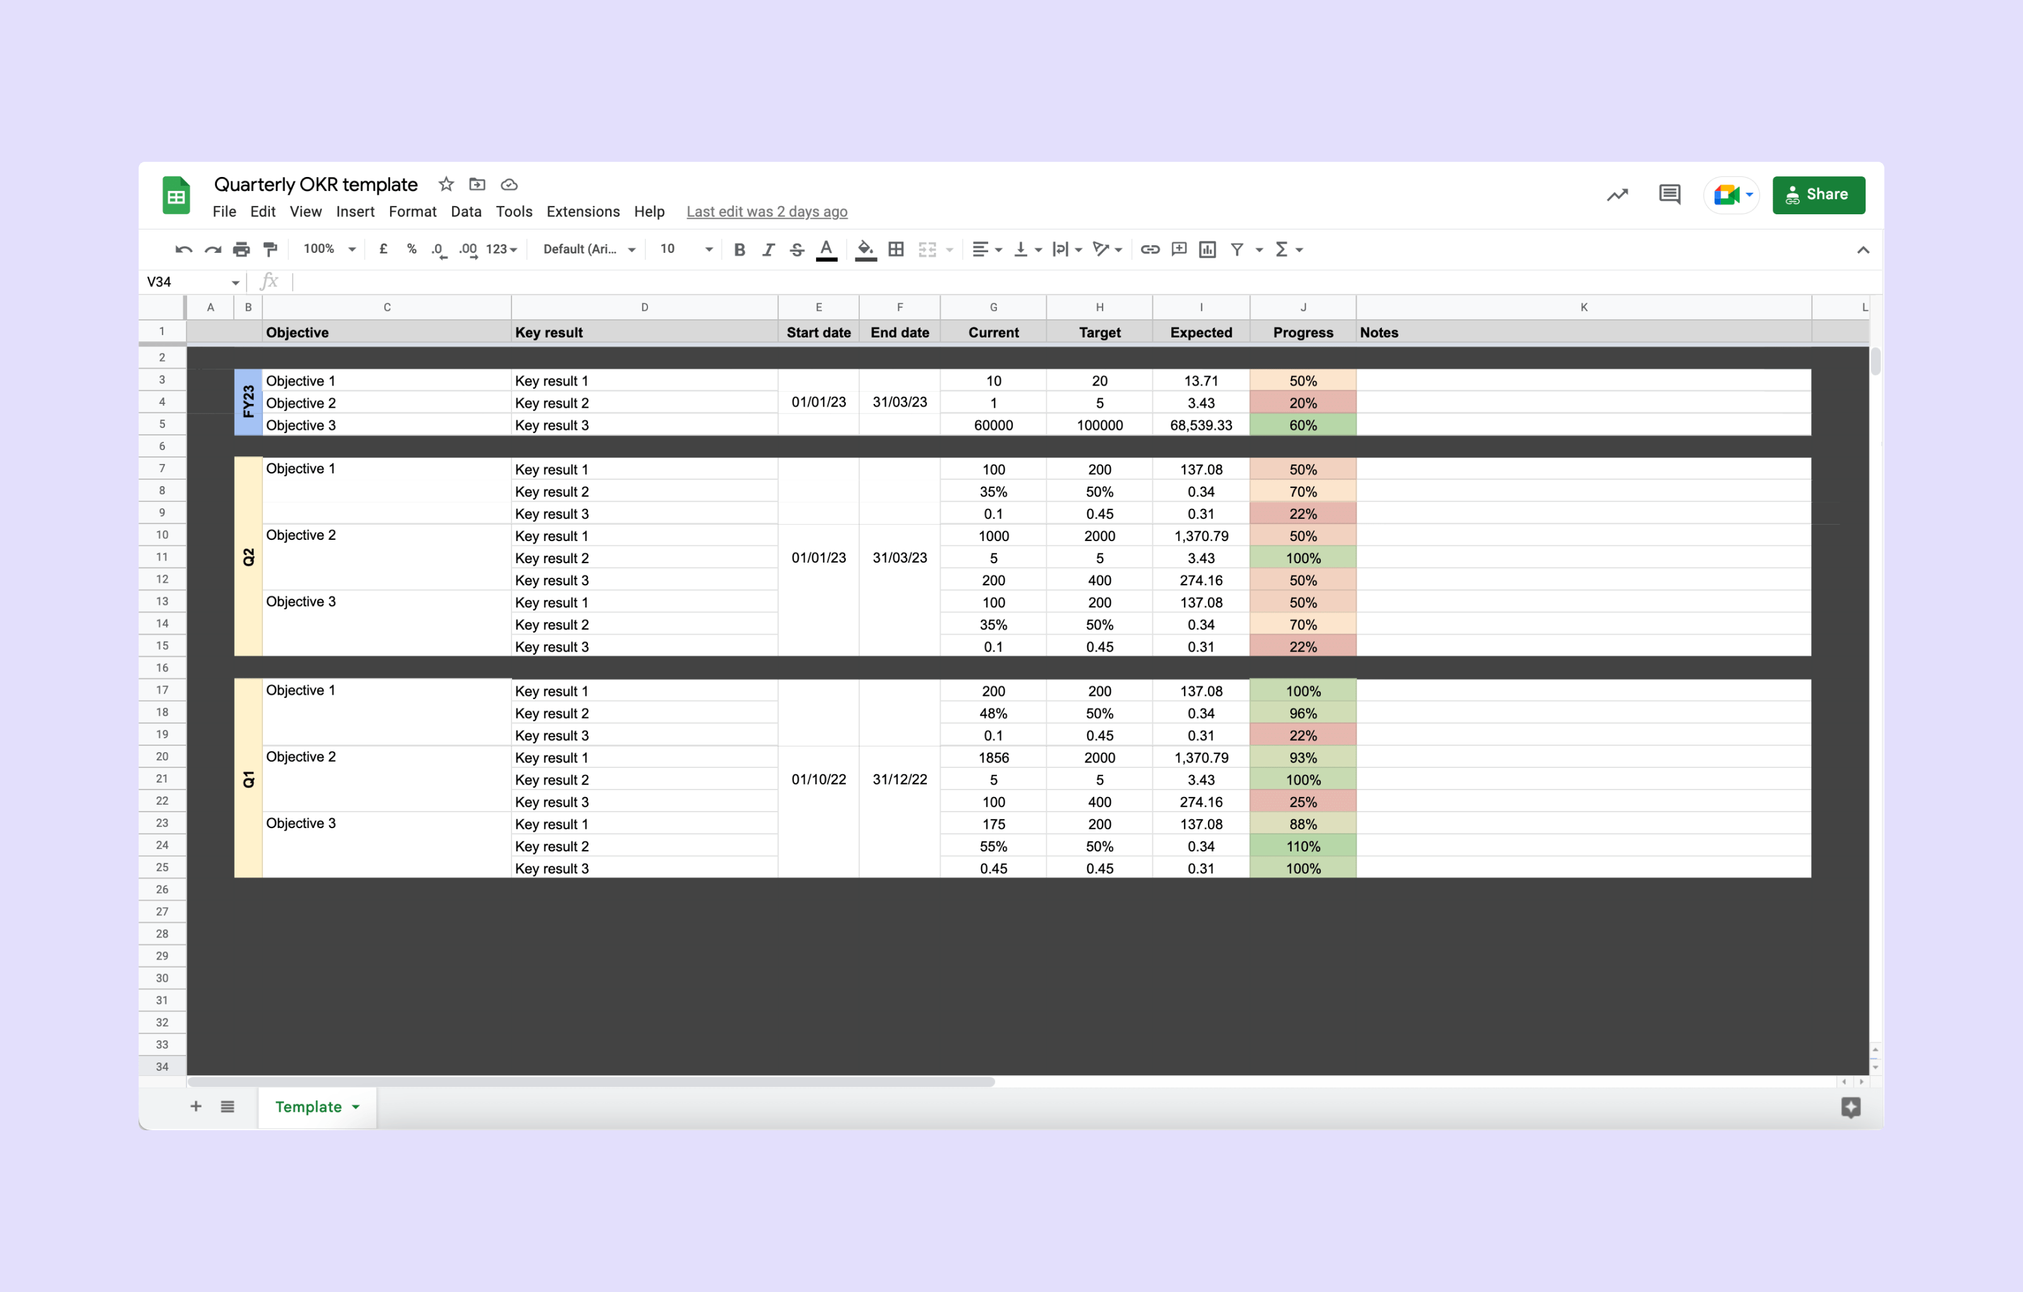Click the Insert link icon
This screenshot has height=1292, width=2023.
pyautogui.click(x=1150, y=250)
